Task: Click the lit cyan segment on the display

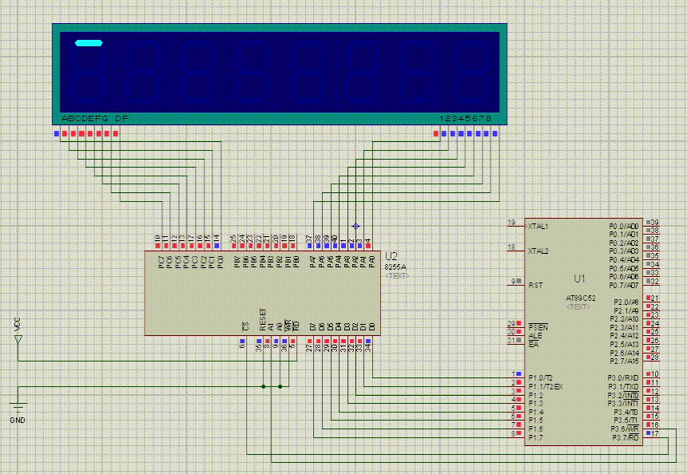Action: tap(89, 43)
